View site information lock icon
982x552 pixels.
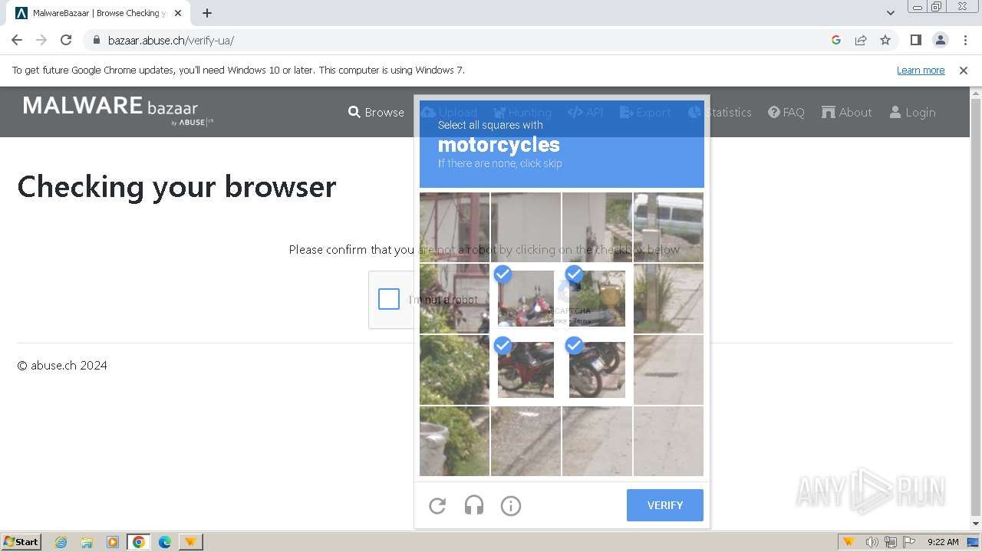(x=97, y=40)
